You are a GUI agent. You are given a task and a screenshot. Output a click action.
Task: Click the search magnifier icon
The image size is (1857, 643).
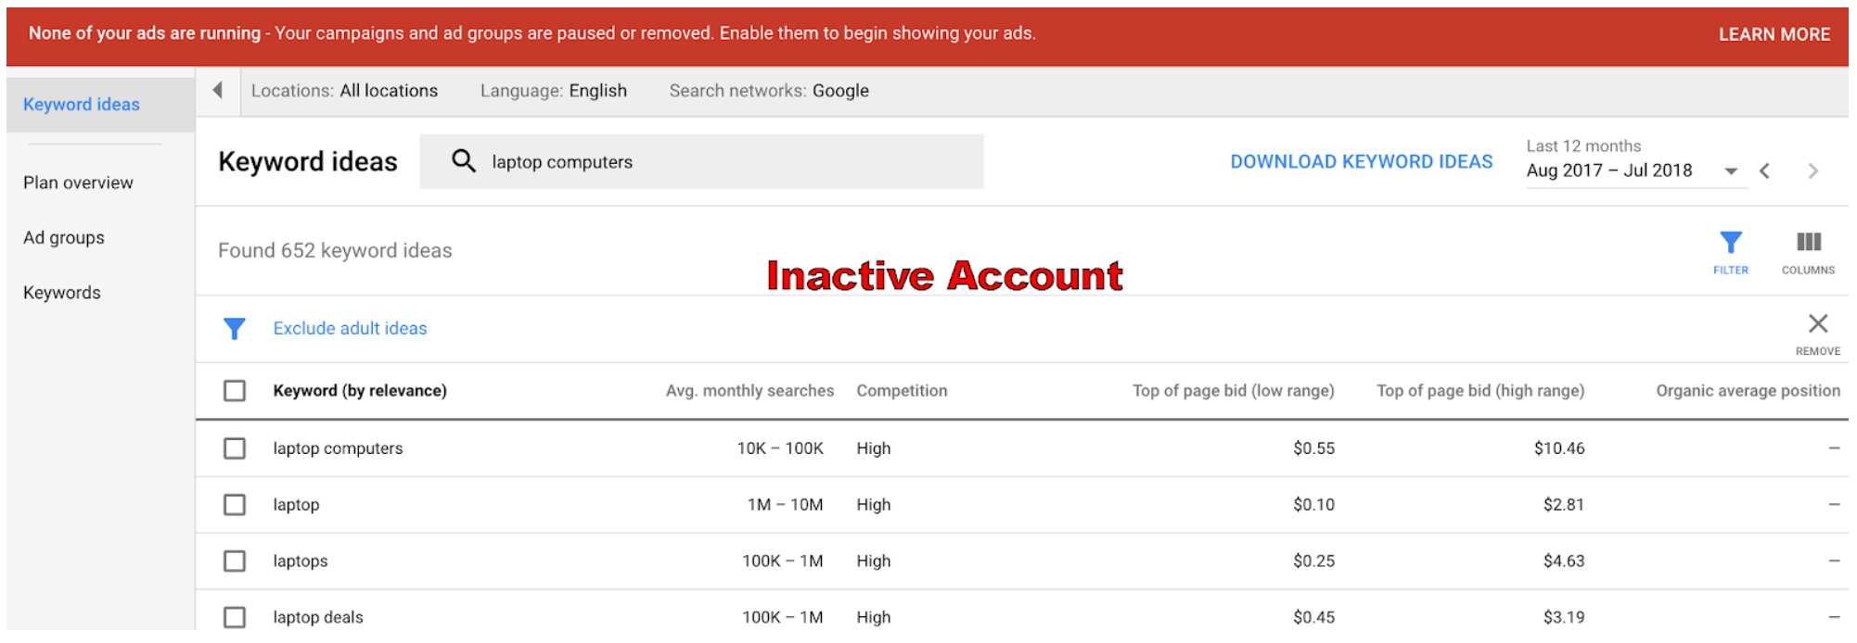tap(464, 161)
